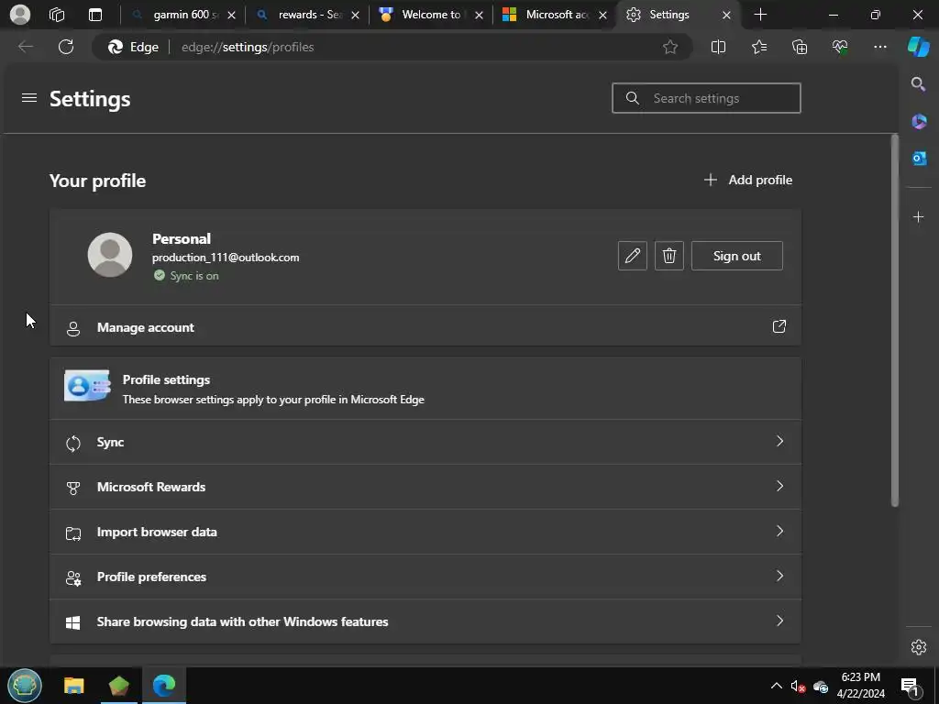Click the sidebar Search icon
This screenshot has width=939, height=704.
[x=918, y=83]
